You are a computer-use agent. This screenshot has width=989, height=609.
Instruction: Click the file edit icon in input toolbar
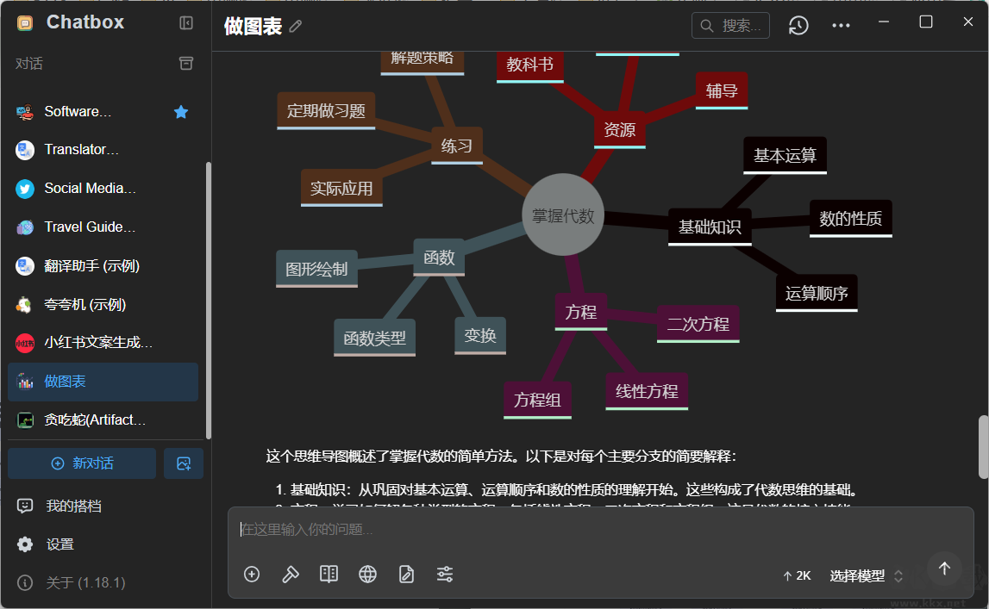tap(406, 575)
